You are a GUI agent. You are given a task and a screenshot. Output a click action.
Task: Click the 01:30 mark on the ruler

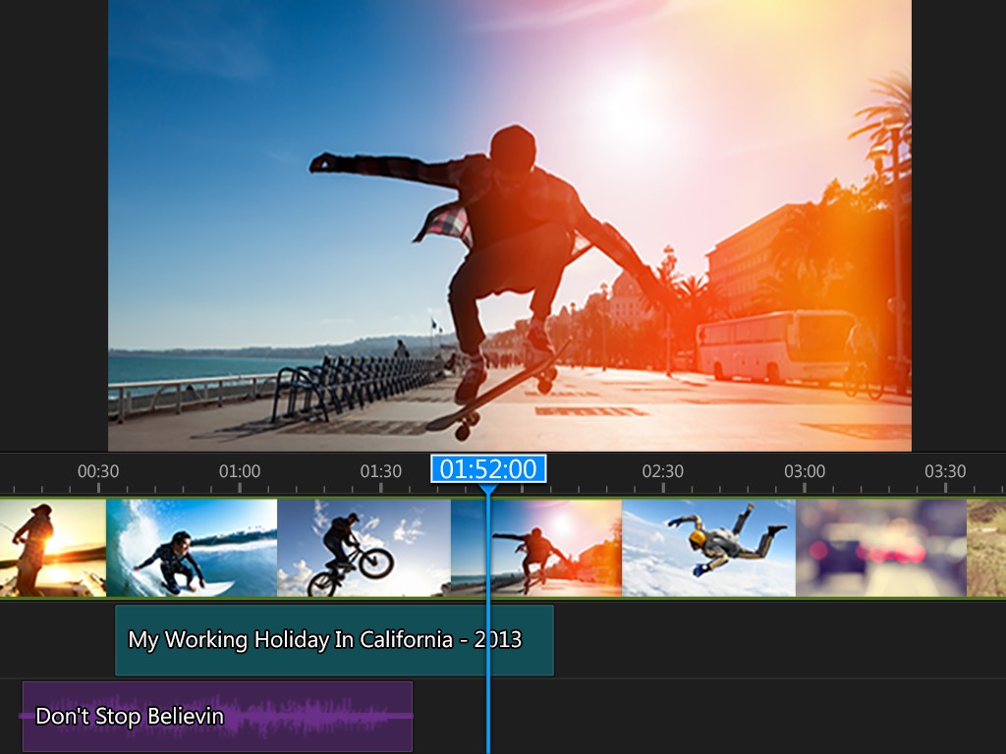tap(380, 471)
